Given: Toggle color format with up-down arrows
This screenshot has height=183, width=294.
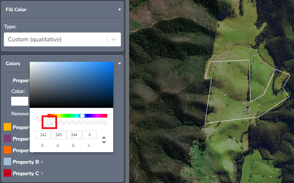Looking at the screenshot, I should tap(104, 140).
